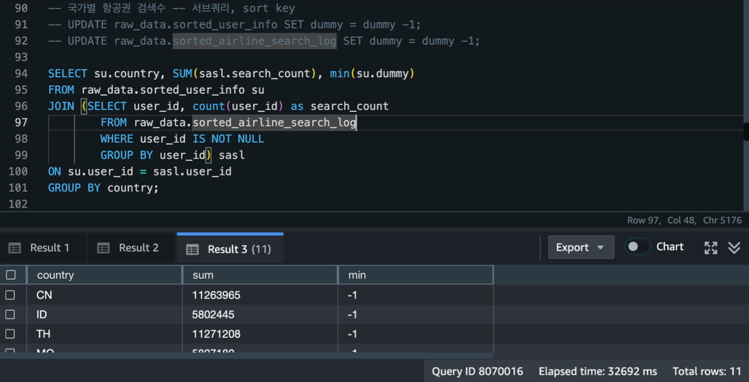Select the Result 3 (11) tab
The width and height of the screenshot is (749, 382).
[x=230, y=248]
